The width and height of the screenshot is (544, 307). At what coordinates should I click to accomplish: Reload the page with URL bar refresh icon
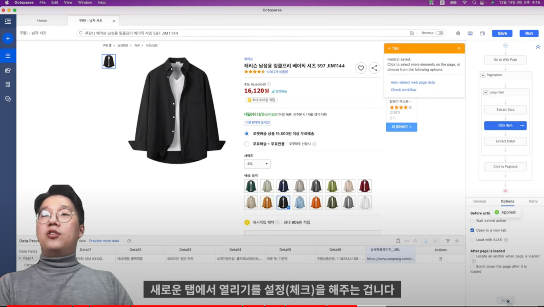[x=81, y=33]
